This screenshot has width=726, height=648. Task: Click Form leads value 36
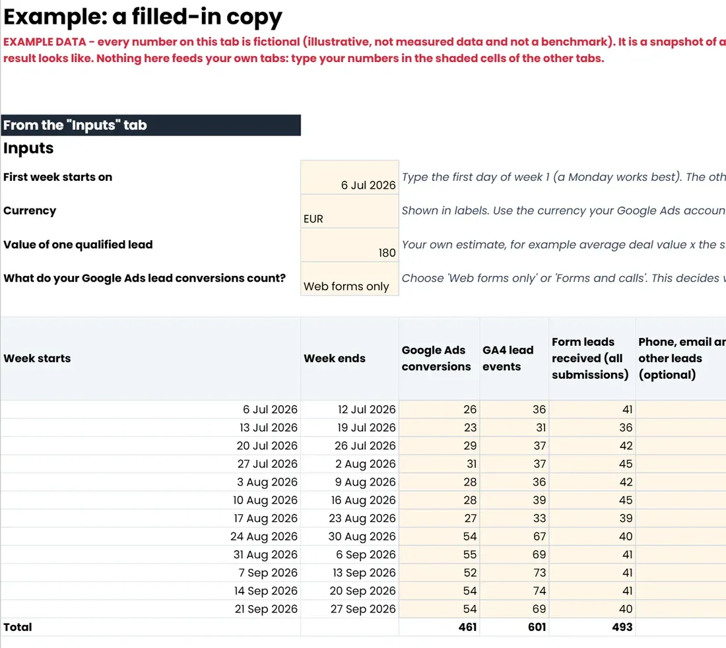(592, 428)
